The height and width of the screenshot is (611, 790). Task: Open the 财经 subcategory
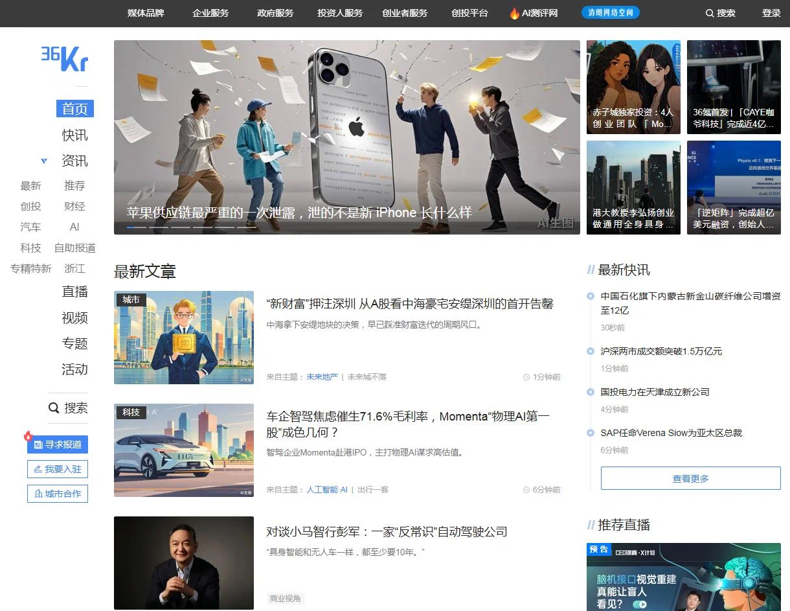[x=74, y=207]
